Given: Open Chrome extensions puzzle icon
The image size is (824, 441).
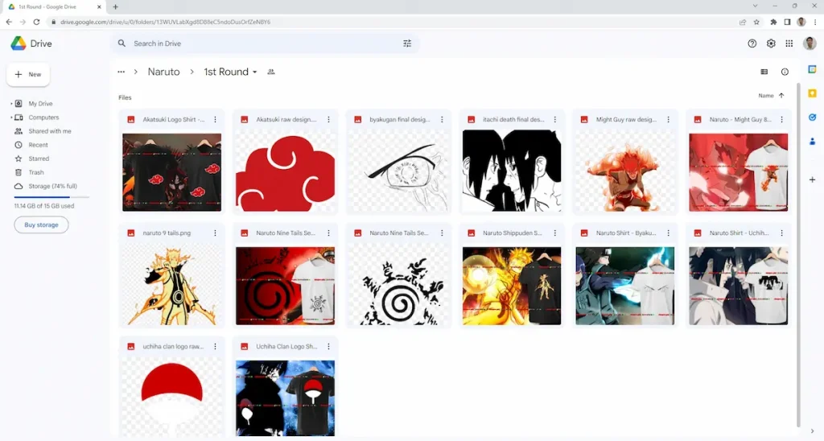Looking at the screenshot, I should (773, 22).
